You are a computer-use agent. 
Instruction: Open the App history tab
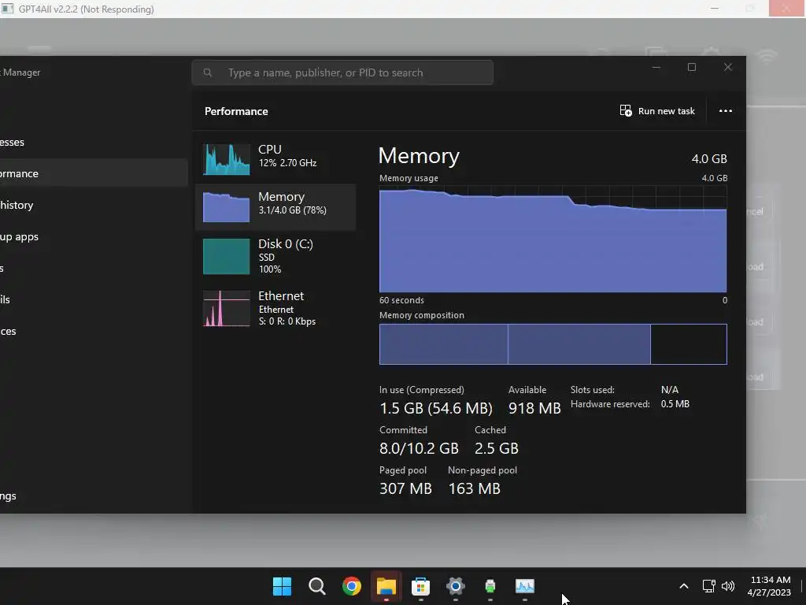tap(93, 205)
